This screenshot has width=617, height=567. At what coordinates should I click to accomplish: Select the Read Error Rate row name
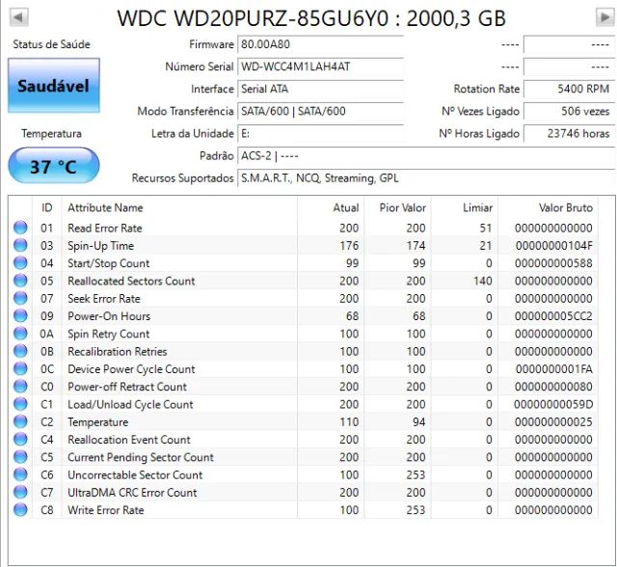click(105, 229)
